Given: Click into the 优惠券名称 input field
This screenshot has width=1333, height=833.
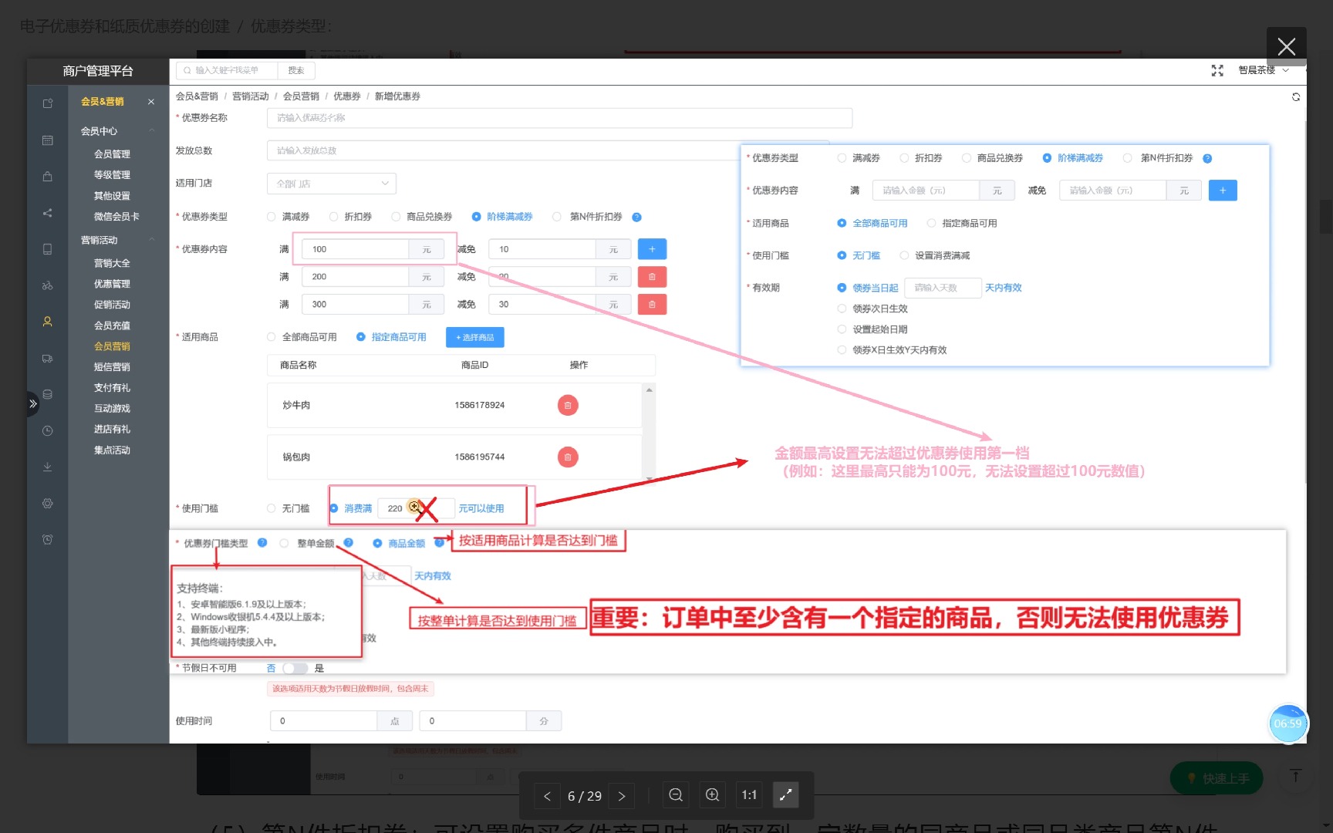Looking at the screenshot, I should point(559,118).
